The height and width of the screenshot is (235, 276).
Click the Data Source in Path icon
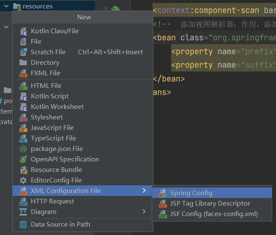(23, 224)
